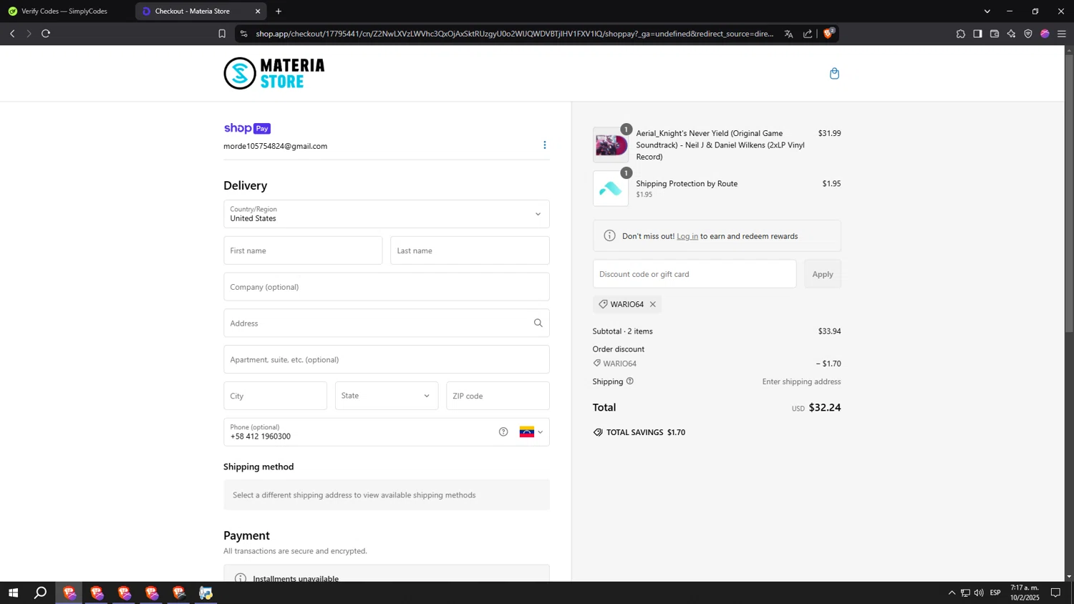Show hidden system tray icons
Screen dimensions: 1074x604
[952, 593]
